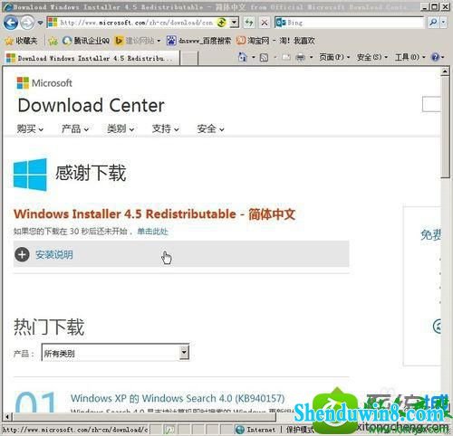
Task: Go back using the browser Back arrow
Action: click(x=11, y=23)
